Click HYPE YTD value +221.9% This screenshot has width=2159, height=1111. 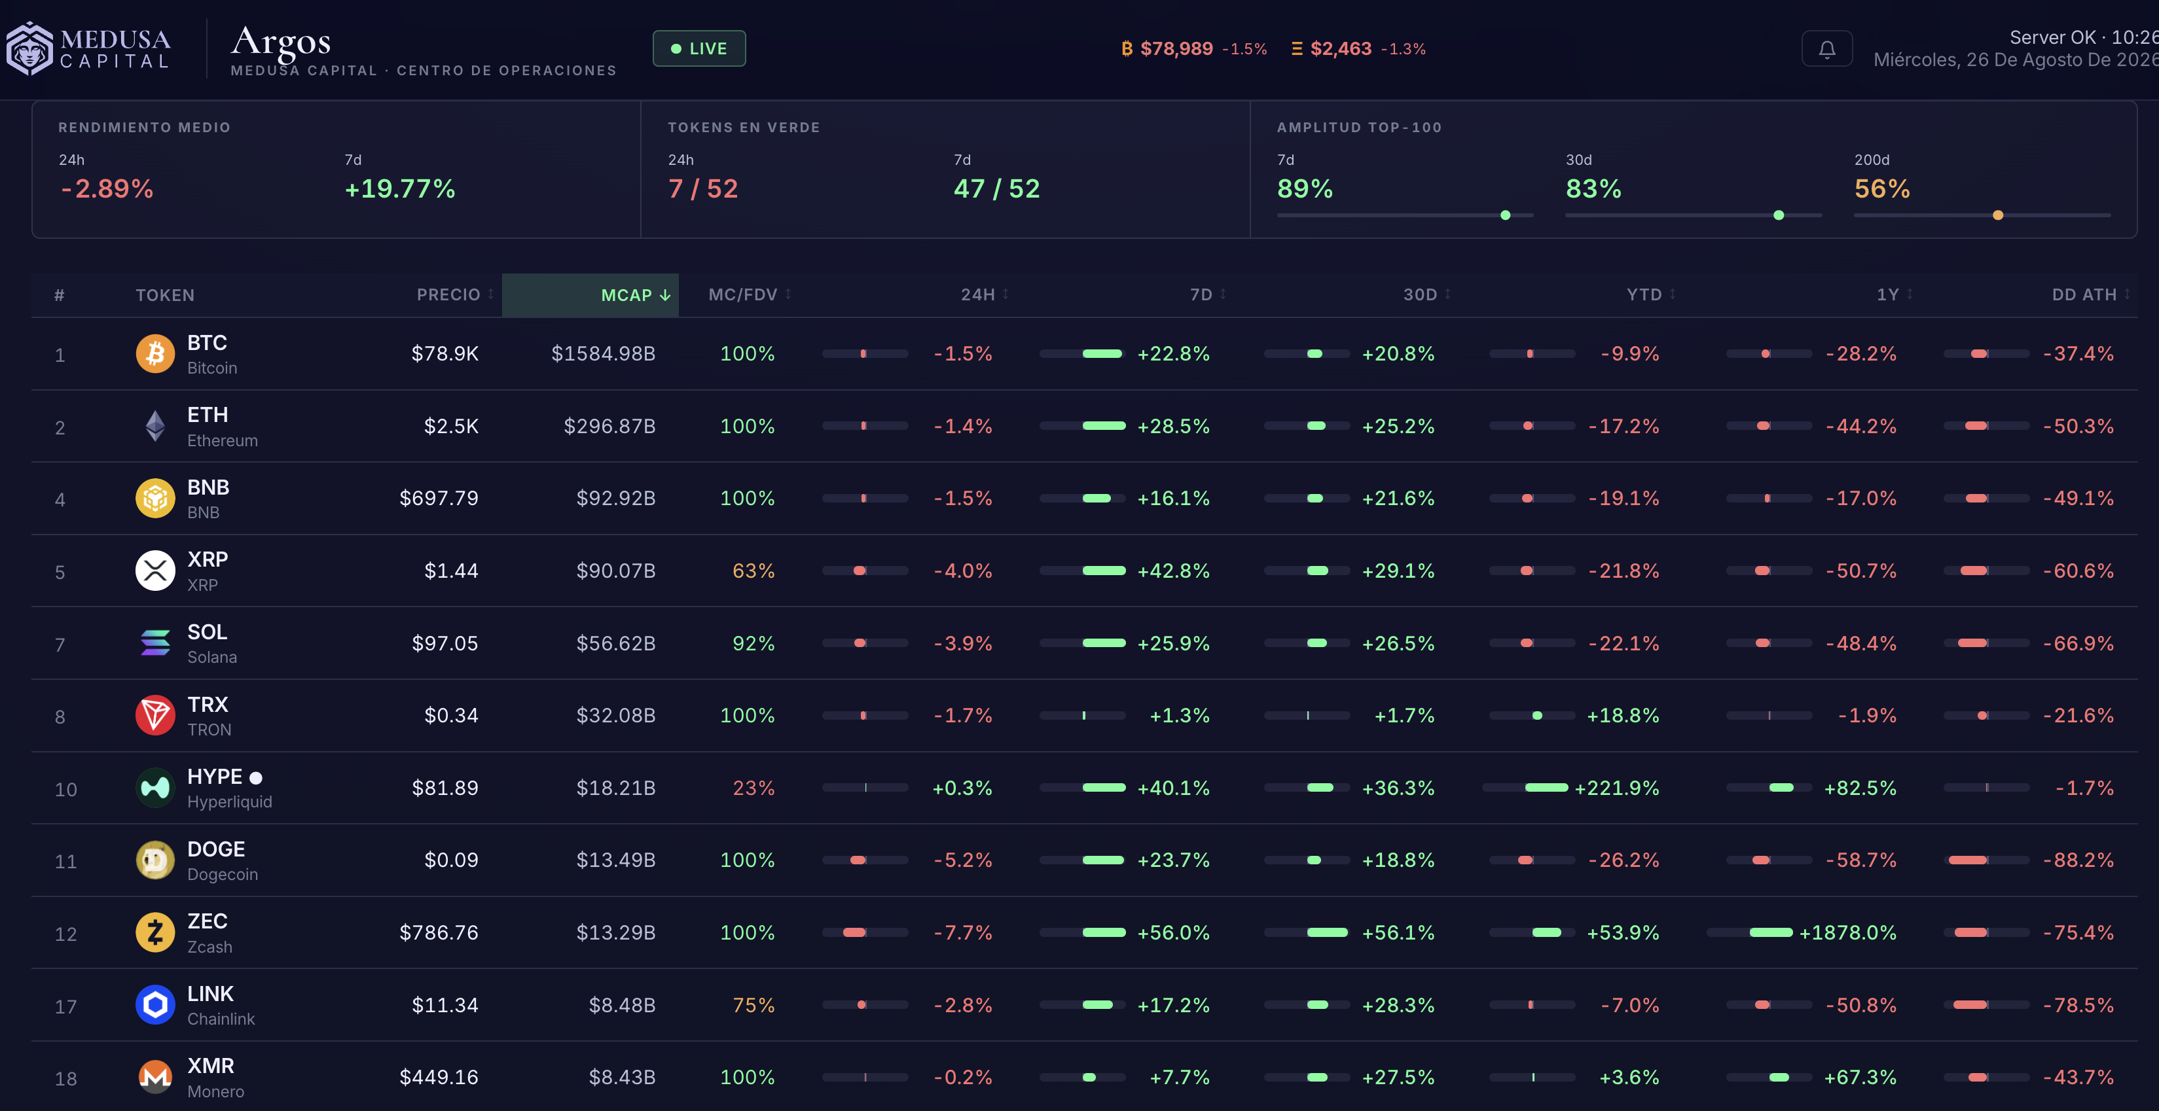1617,788
